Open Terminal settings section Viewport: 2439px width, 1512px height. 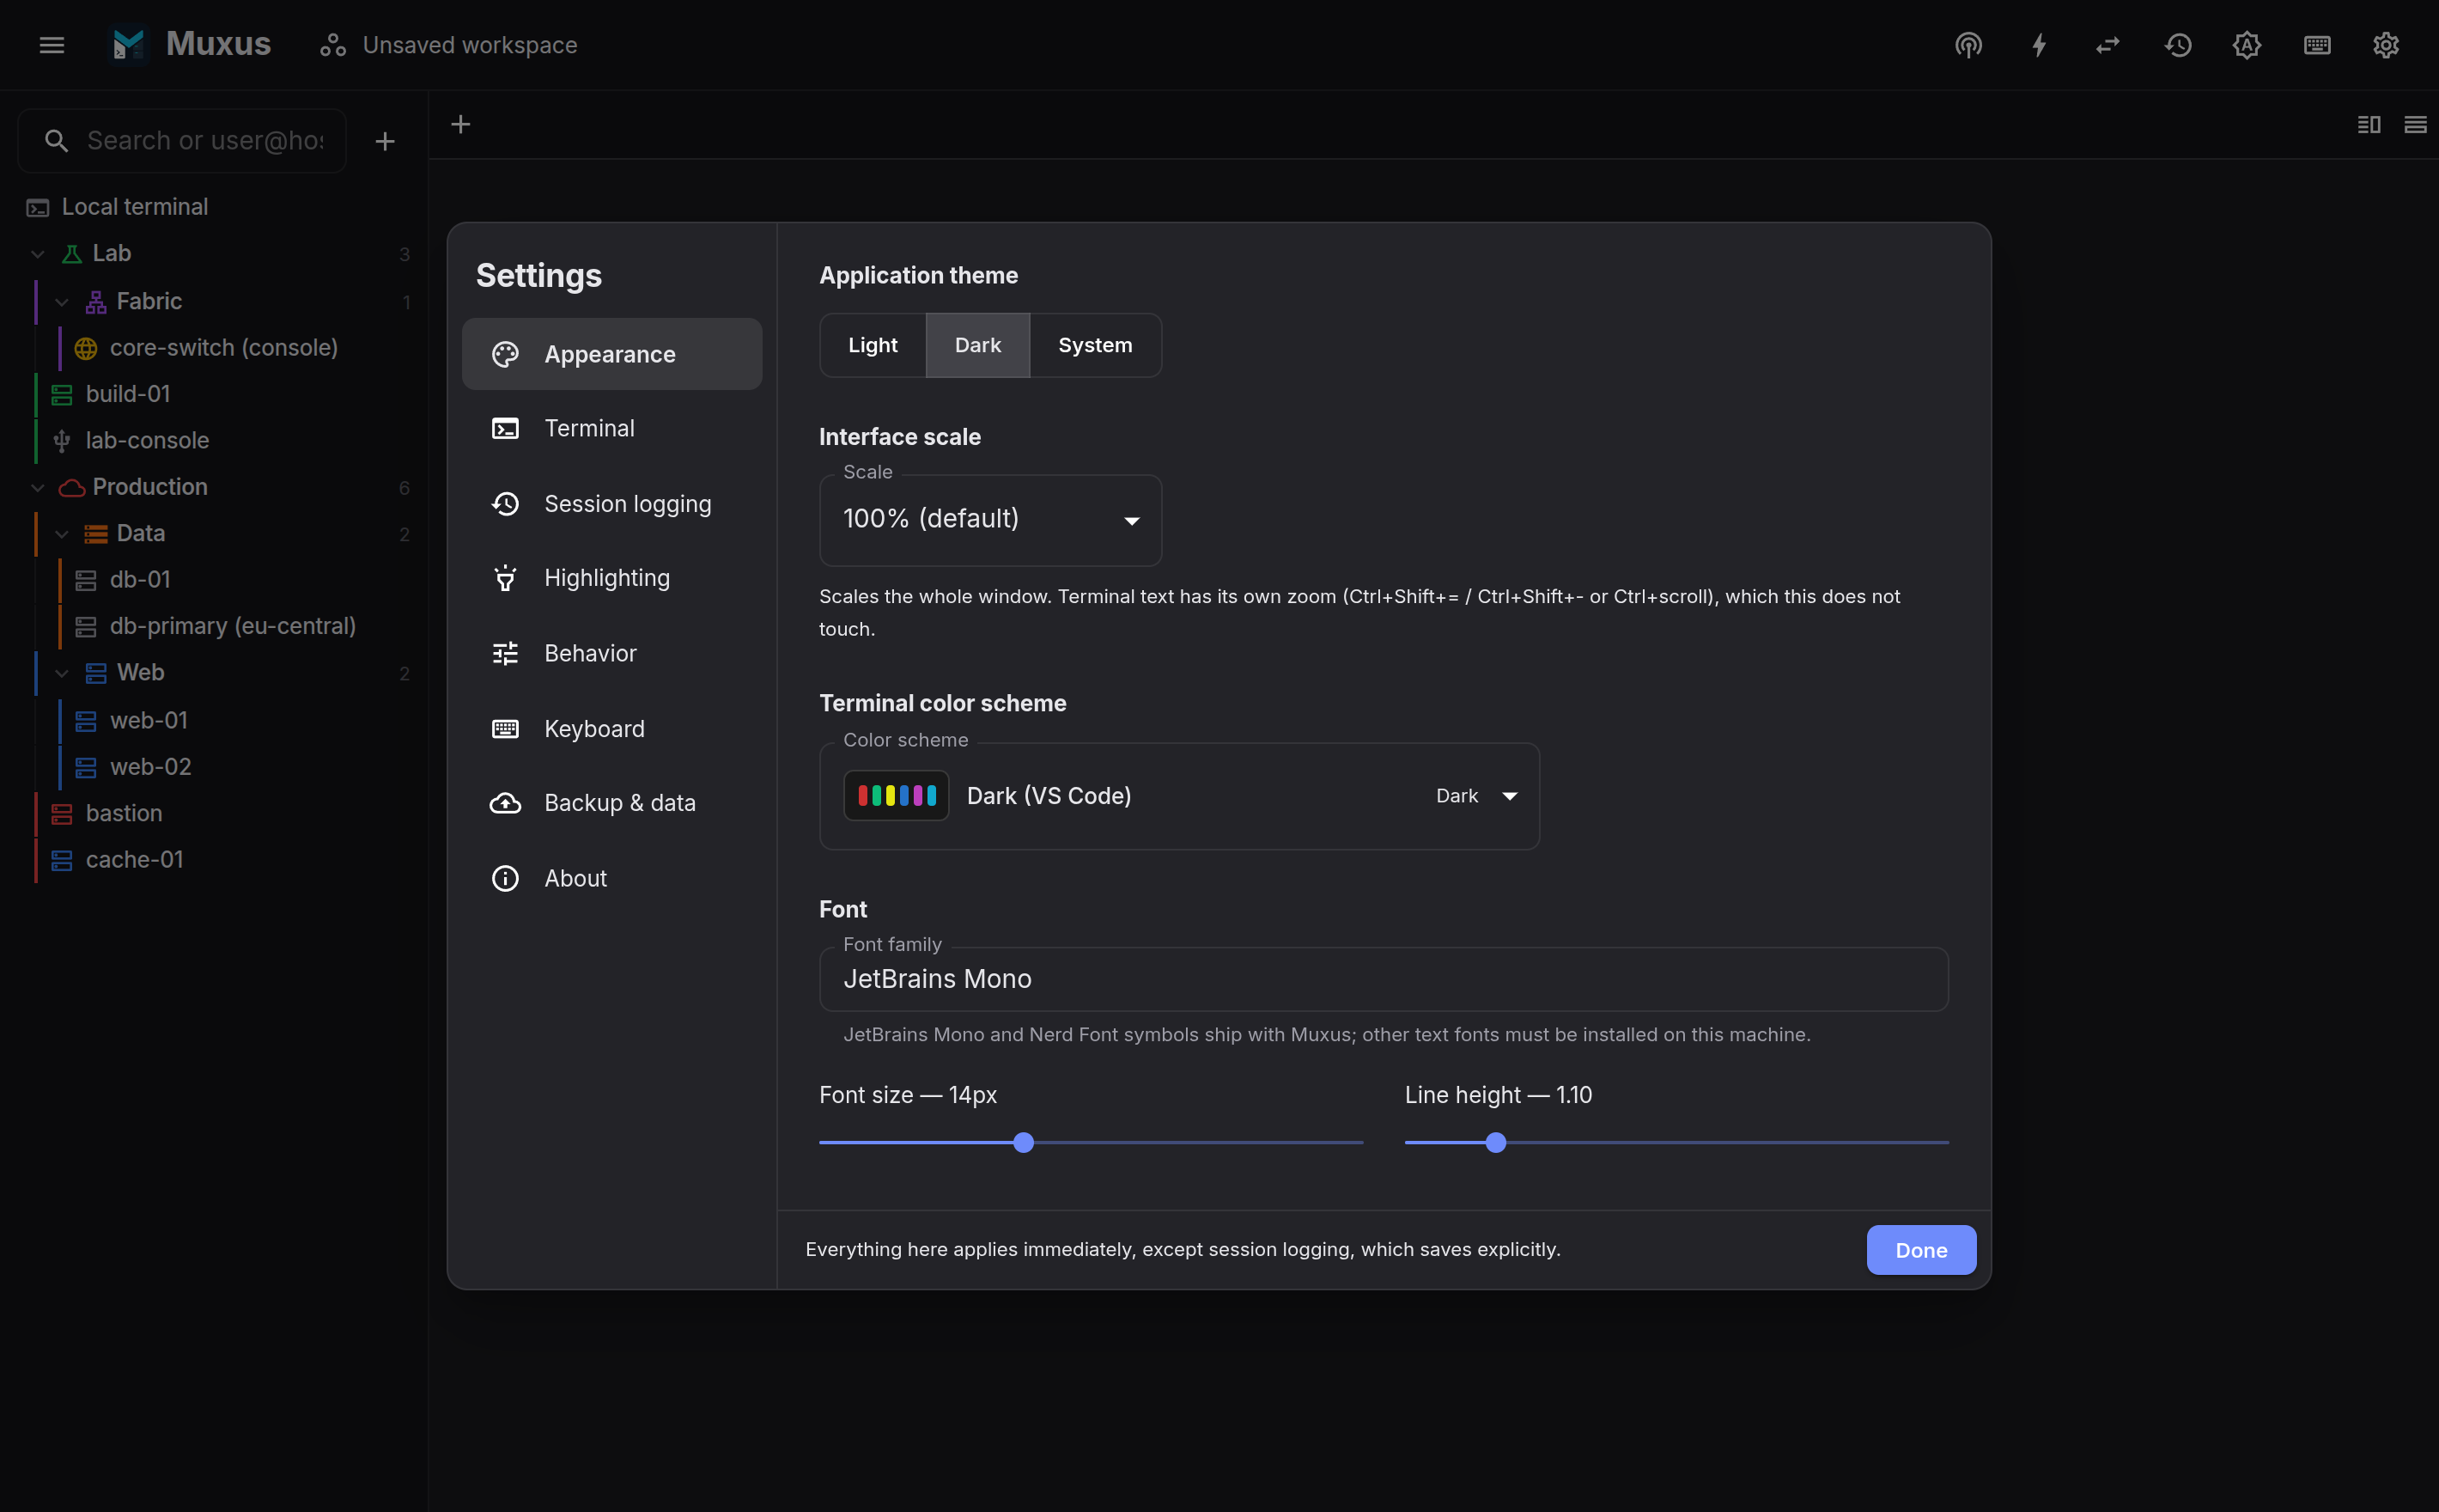[611, 428]
